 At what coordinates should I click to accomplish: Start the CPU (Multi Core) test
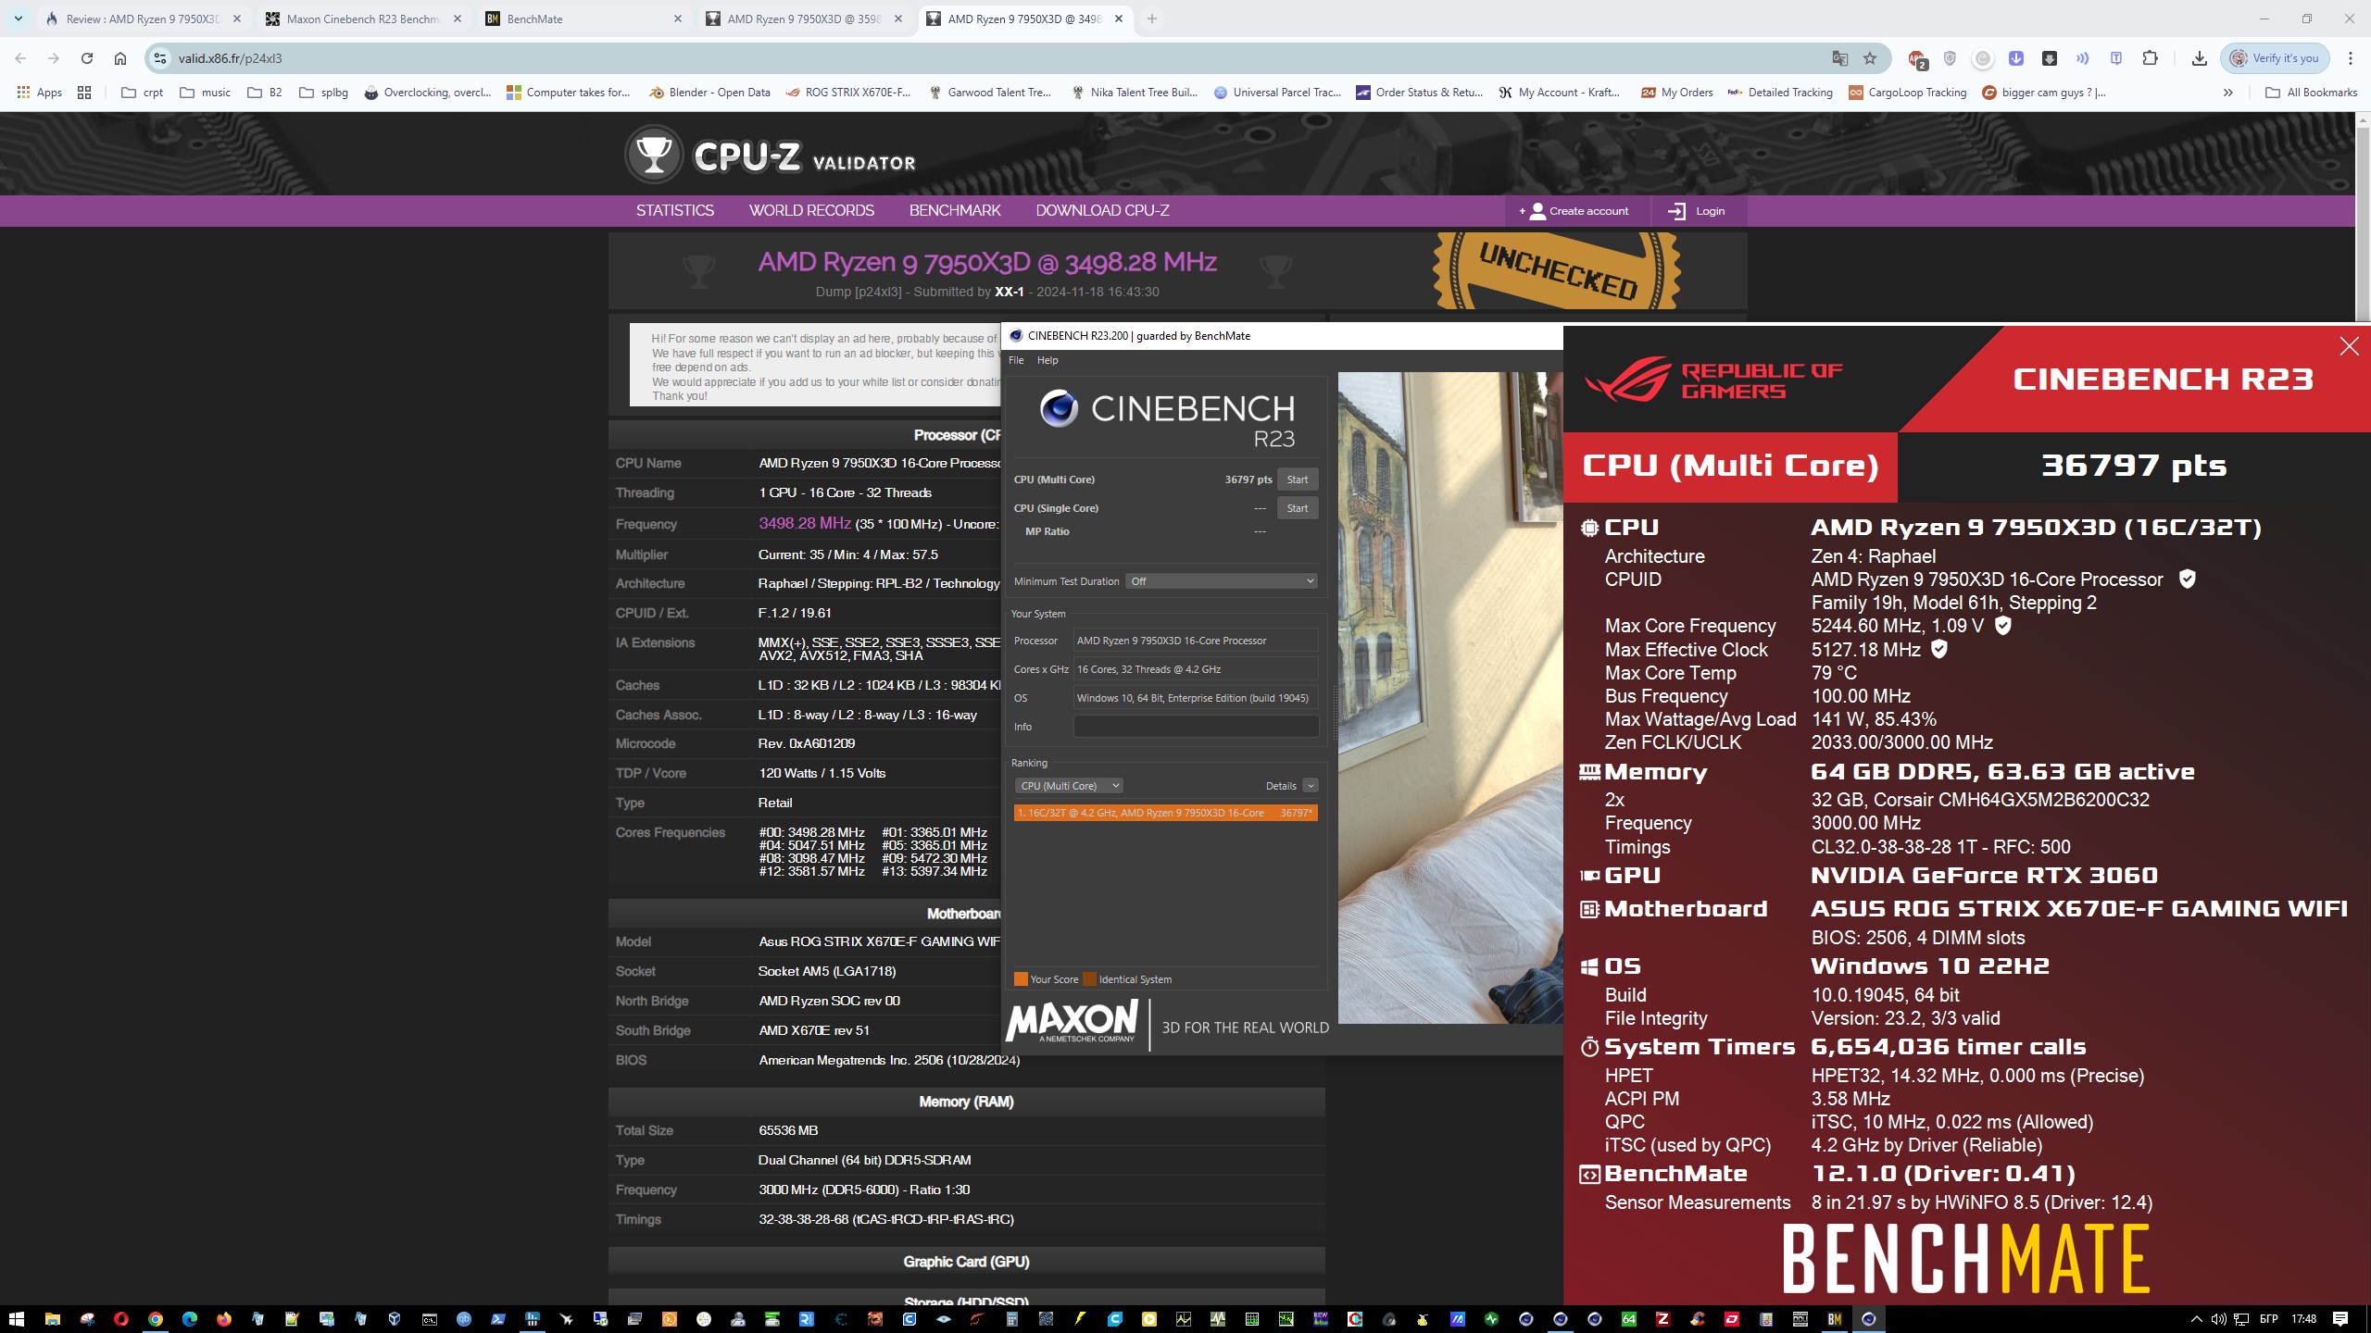coord(1298,480)
